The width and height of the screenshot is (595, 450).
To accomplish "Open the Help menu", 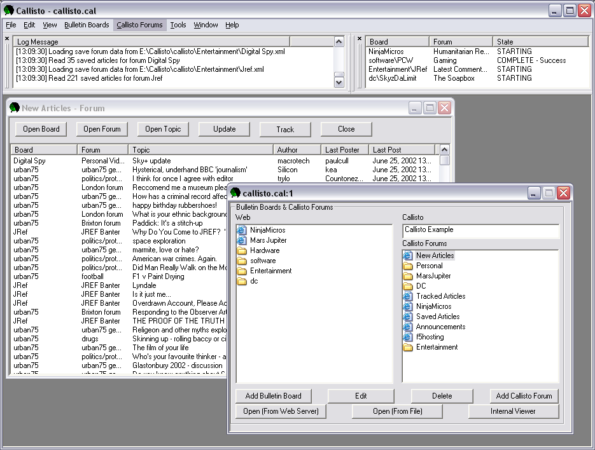I will pyautogui.click(x=232, y=25).
